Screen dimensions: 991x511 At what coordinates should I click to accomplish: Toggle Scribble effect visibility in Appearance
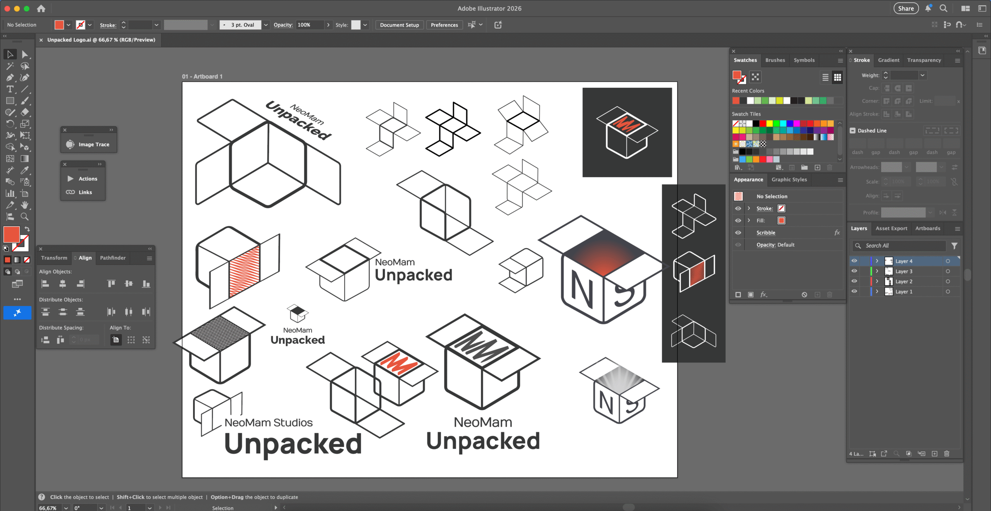pyautogui.click(x=738, y=232)
